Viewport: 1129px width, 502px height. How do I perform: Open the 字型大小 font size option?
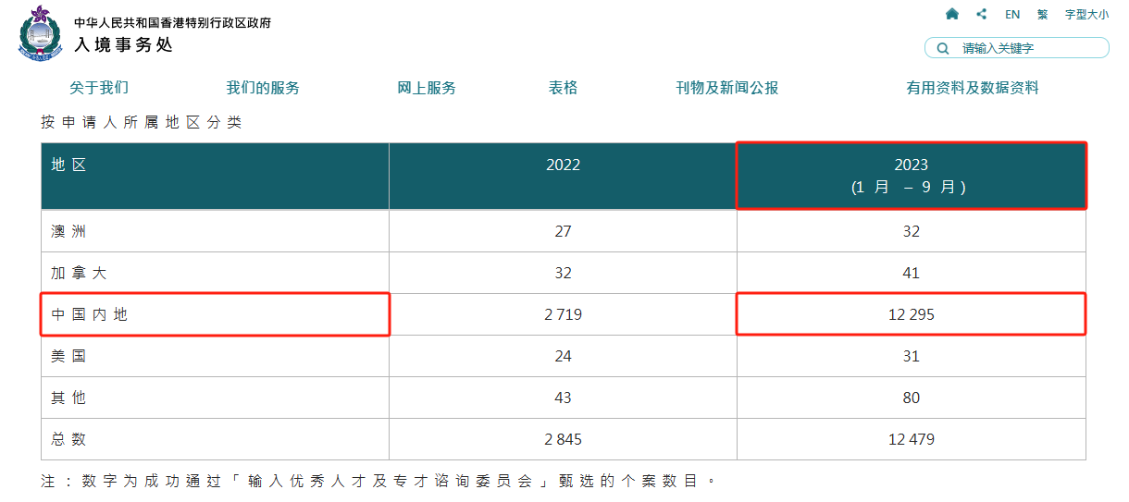click(x=1086, y=14)
